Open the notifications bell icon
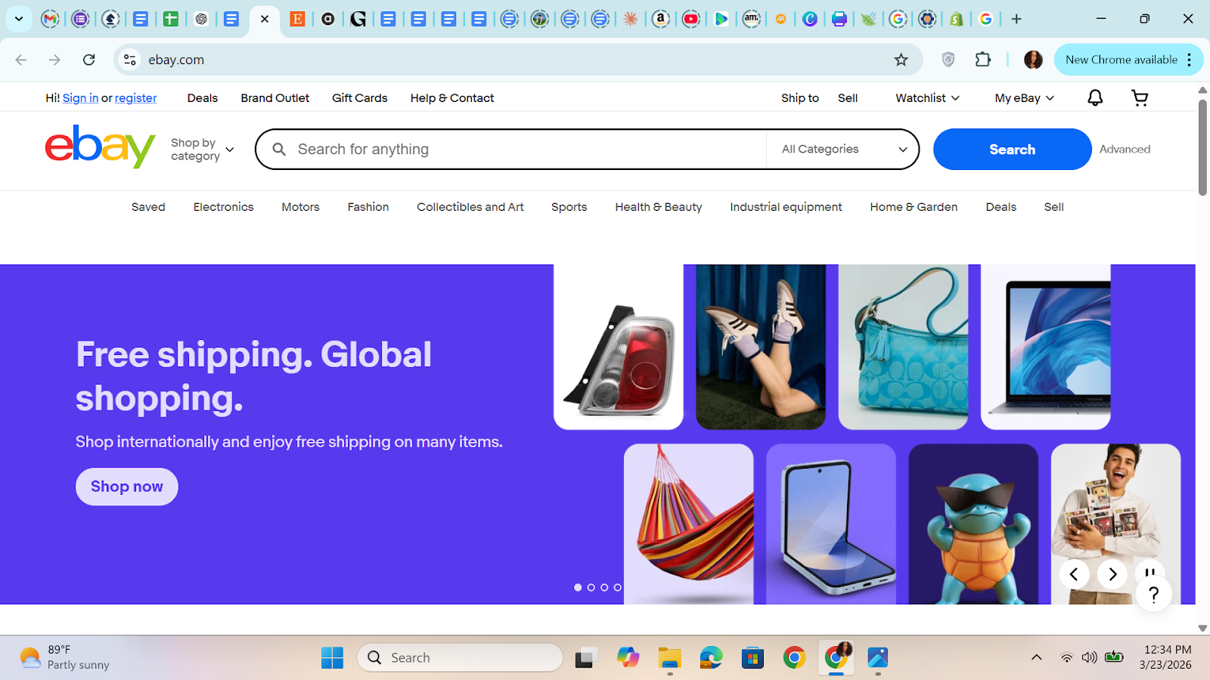 click(x=1095, y=97)
